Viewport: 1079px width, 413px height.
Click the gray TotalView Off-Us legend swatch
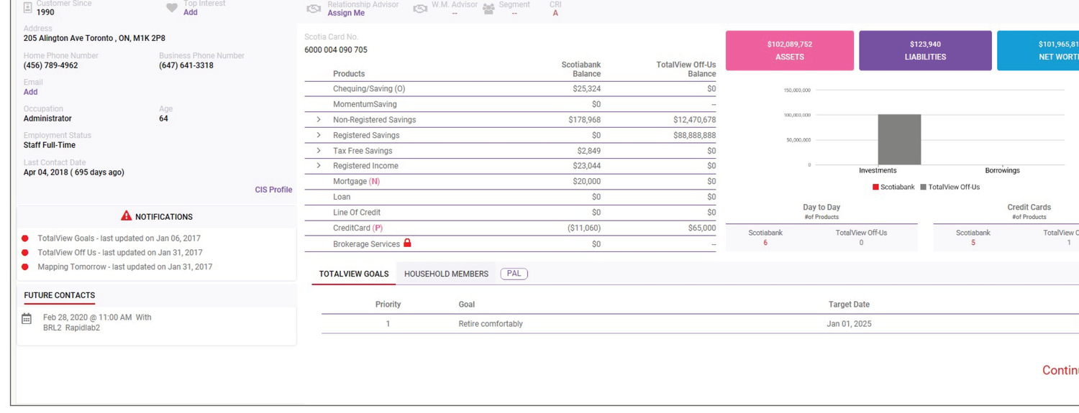[923, 187]
